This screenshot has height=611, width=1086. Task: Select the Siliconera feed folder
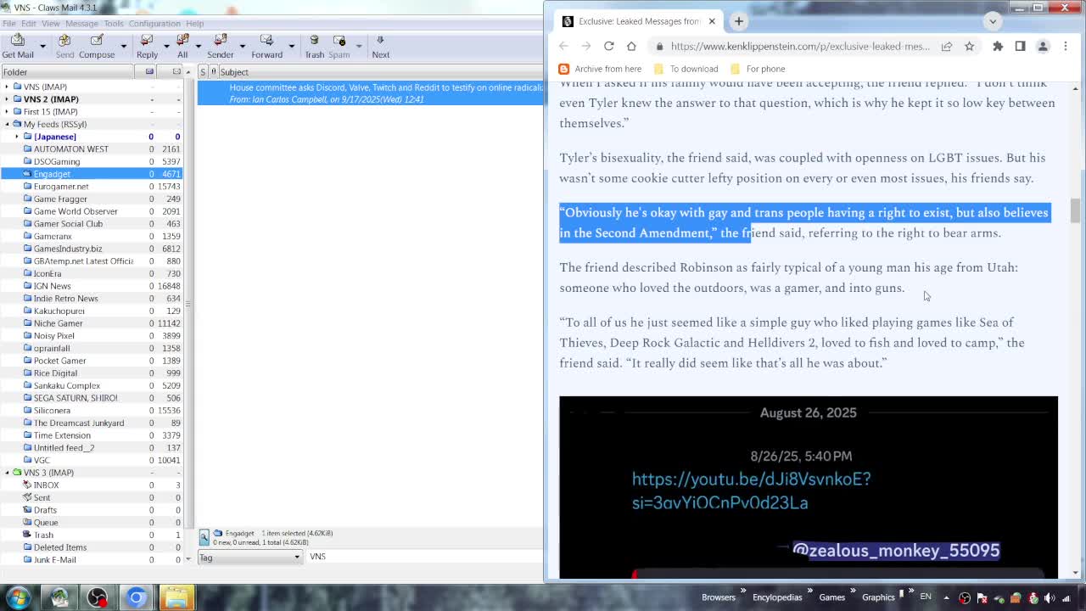pyautogui.click(x=52, y=410)
